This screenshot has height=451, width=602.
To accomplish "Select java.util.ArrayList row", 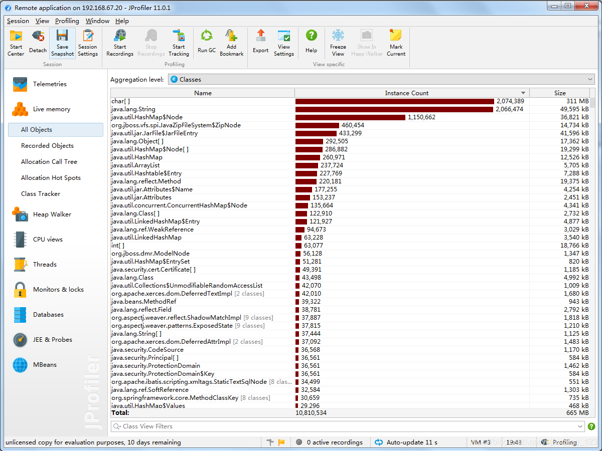I will click(350, 165).
